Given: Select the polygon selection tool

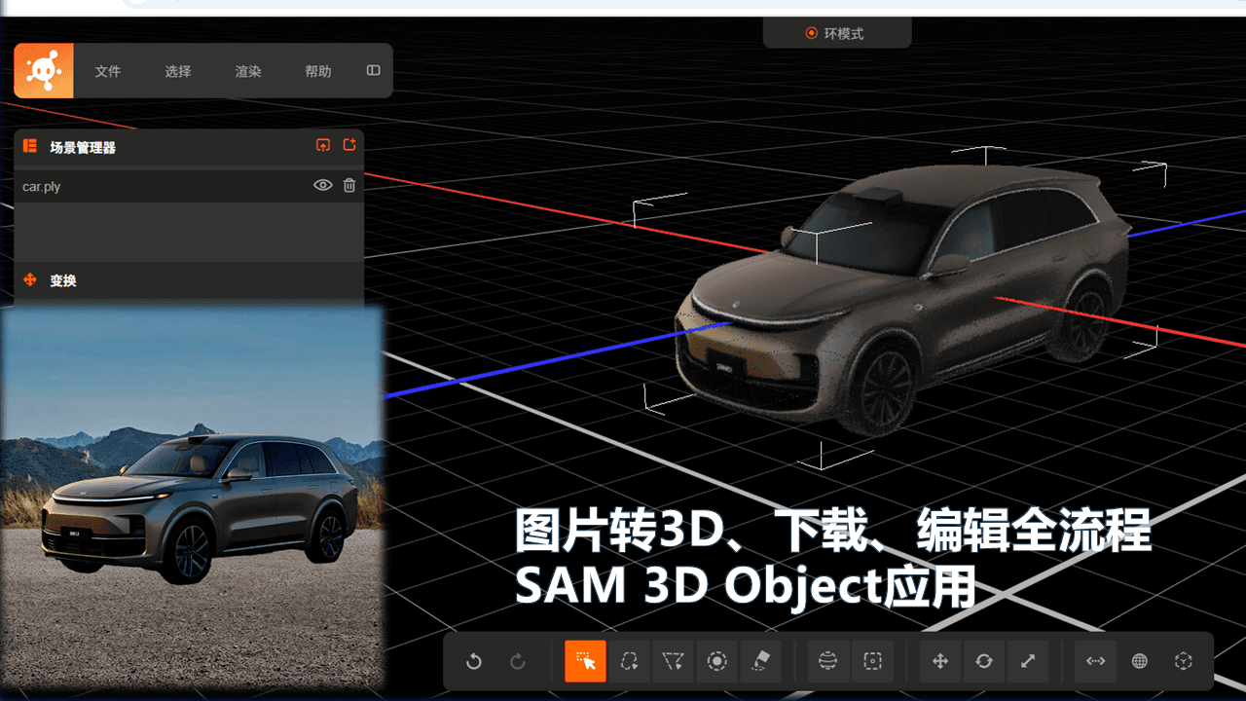Looking at the screenshot, I should [673, 661].
